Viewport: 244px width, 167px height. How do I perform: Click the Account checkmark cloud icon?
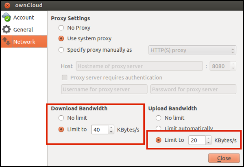tap(7, 18)
